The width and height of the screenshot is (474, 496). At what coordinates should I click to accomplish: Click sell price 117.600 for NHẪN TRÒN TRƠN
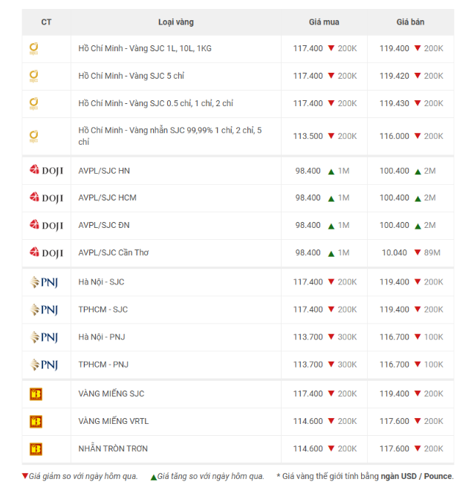point(395,449)
